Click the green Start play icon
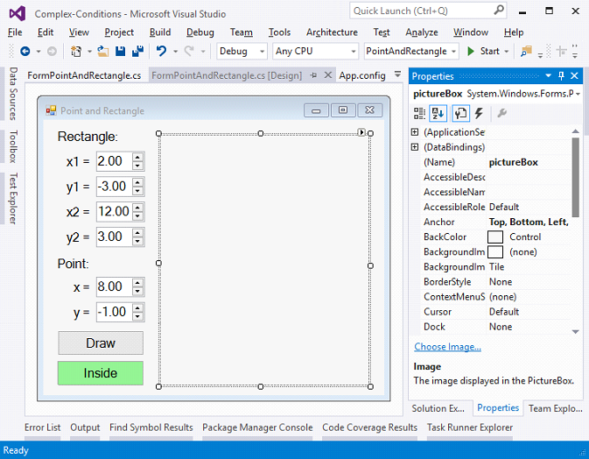Image resolution: width=589 pixels, height=459 pixels. click(x=470, y=51)
